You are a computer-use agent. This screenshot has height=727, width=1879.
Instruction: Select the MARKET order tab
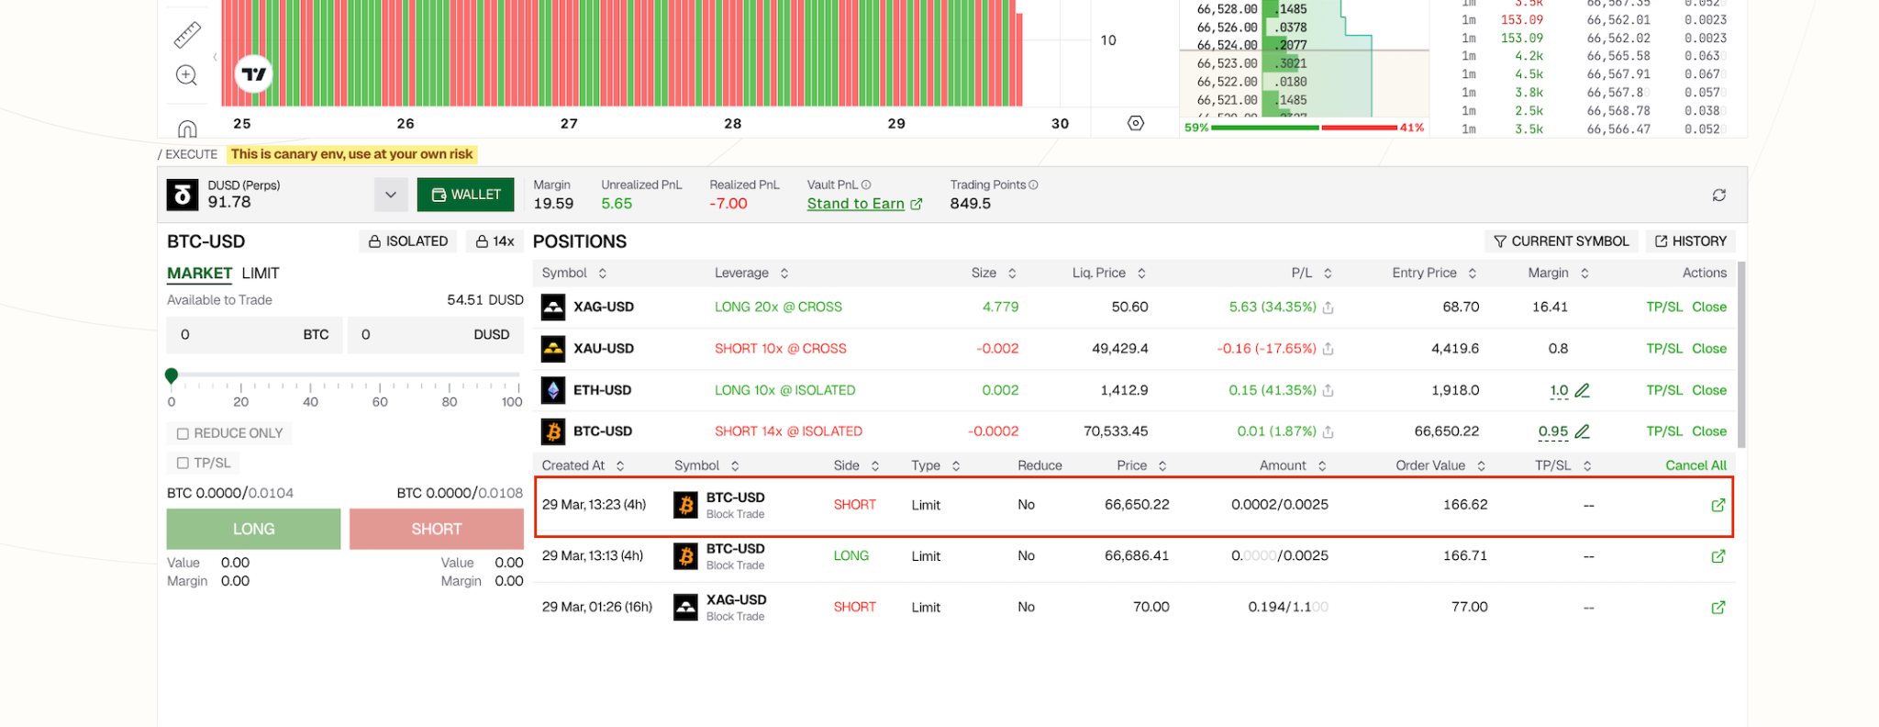[199, 274]
